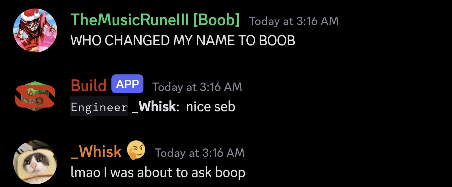Select the message text 'nice seb'
The height and width of the screenshot is (187, 452).
[x=211, y=107]
